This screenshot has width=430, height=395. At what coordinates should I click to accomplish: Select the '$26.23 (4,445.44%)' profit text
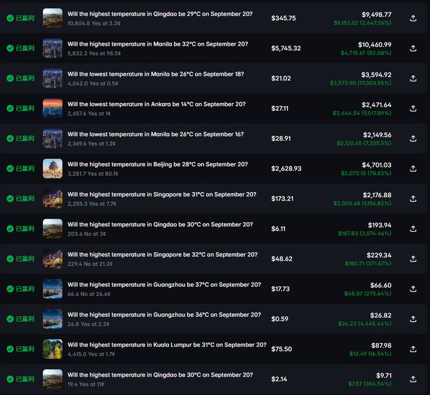point(364,324)
